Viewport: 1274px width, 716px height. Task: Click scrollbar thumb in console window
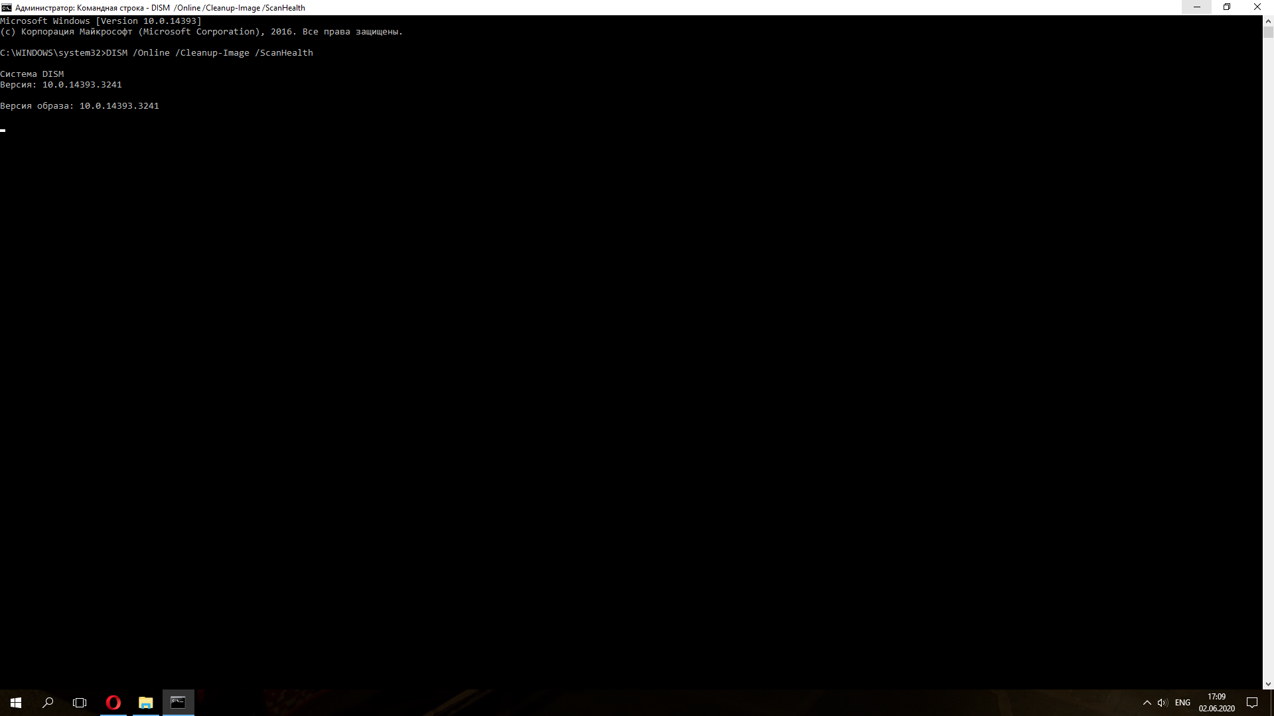(1268, 32)
